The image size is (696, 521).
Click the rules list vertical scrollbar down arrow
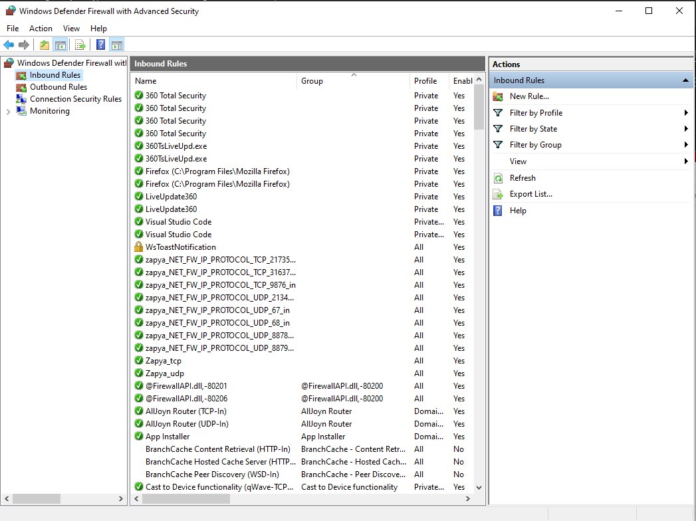point(479,487)
